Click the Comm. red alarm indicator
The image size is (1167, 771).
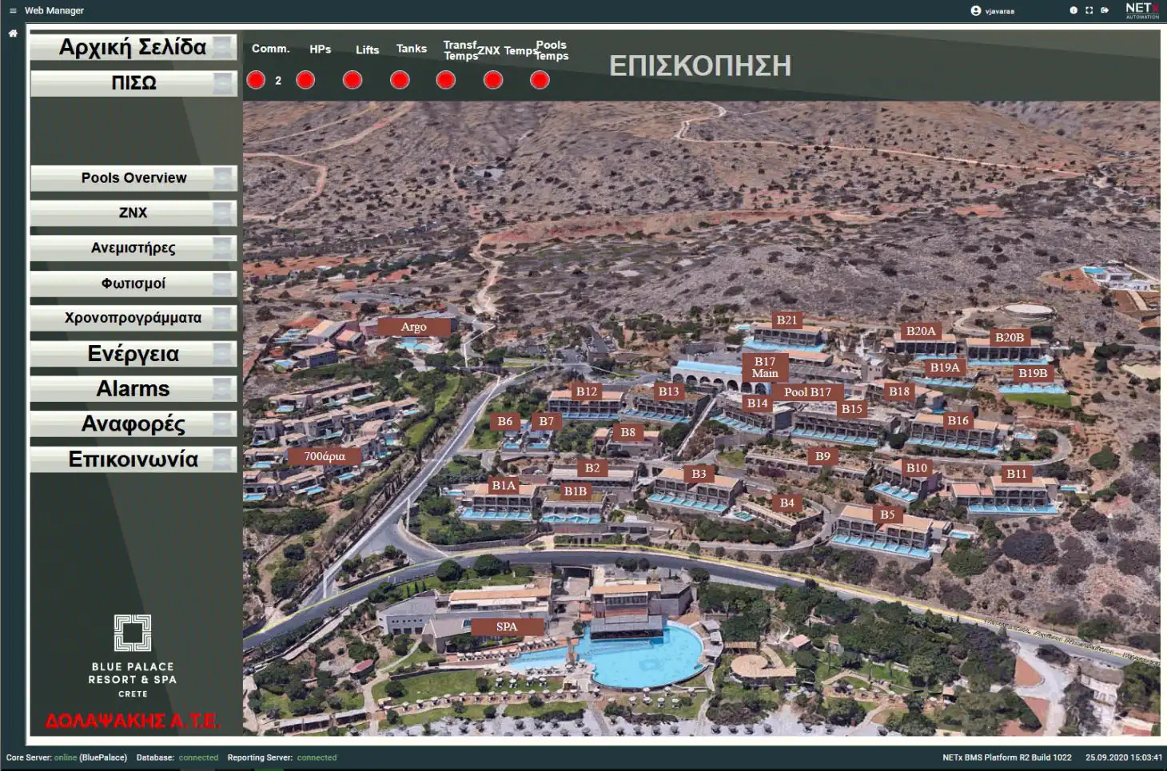point(256,80)
